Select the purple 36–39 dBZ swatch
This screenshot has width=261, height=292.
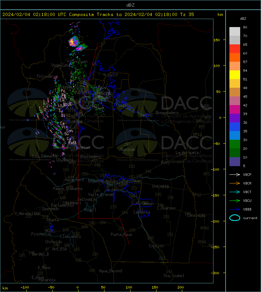point(235,118)
